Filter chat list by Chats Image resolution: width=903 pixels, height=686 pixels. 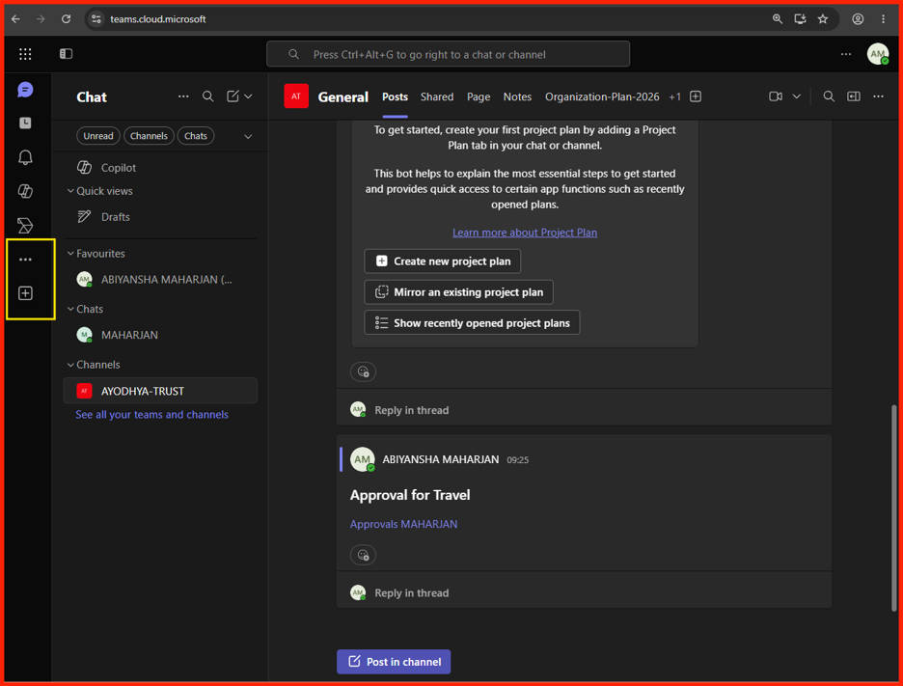pos(196,136)
